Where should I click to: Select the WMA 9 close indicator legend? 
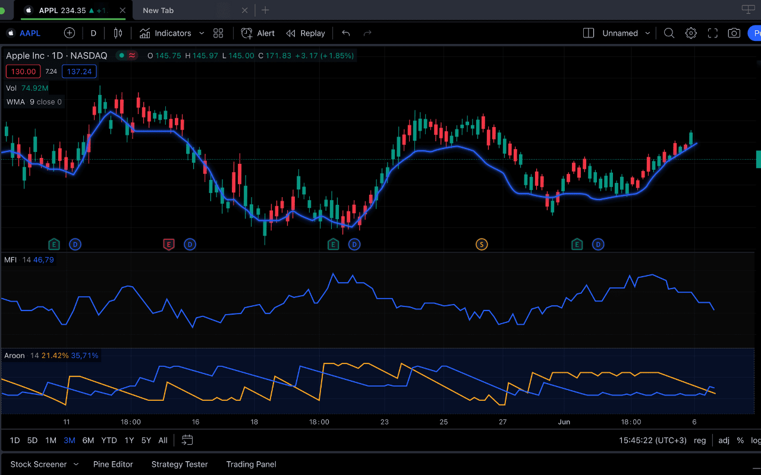pyautogui.click(x=34, y=102)
